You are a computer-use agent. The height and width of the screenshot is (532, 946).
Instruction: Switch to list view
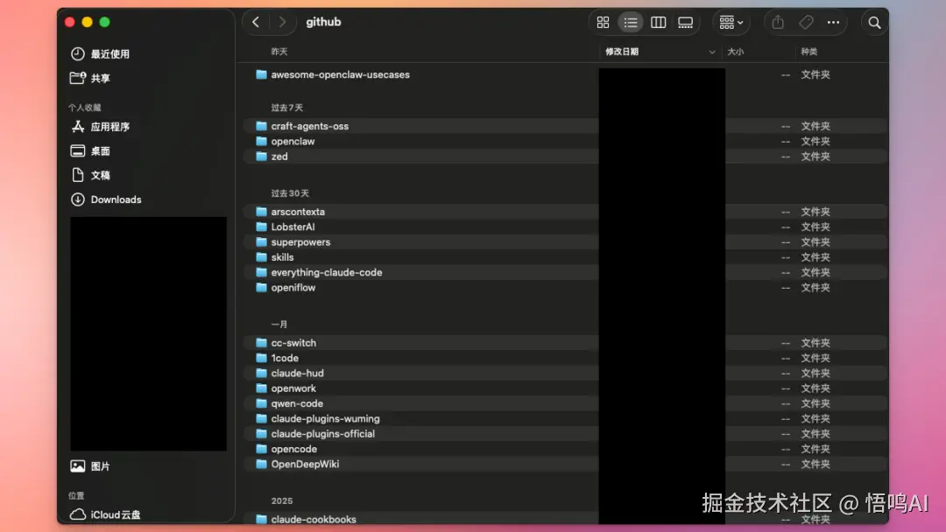pos(631,22)
